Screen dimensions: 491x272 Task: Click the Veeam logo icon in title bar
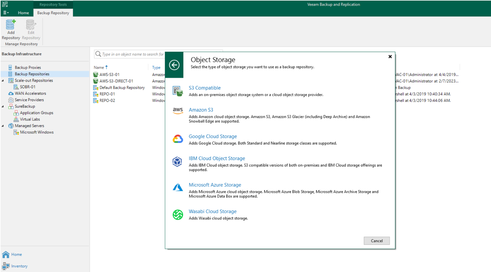tap(5, 4)
